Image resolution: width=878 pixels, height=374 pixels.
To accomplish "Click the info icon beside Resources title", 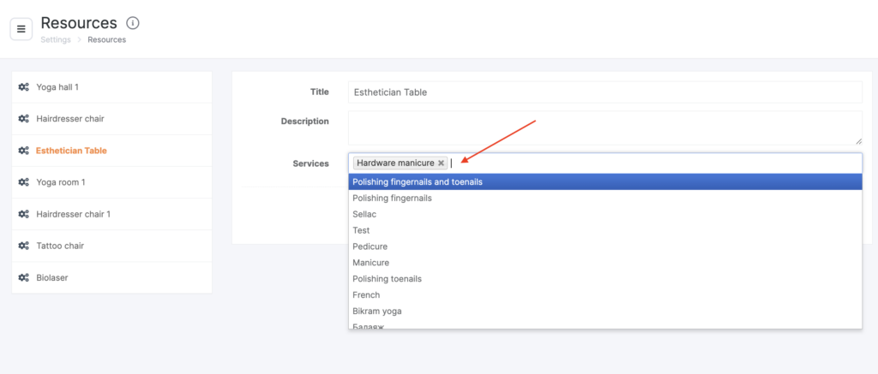I will coord(133,23).
